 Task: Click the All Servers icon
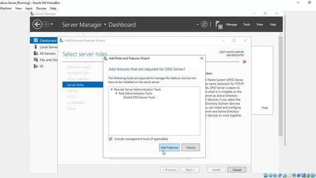36,53
